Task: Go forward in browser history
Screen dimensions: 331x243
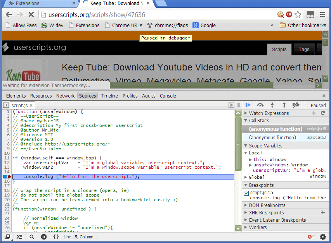Action: (x=20, y=15)
